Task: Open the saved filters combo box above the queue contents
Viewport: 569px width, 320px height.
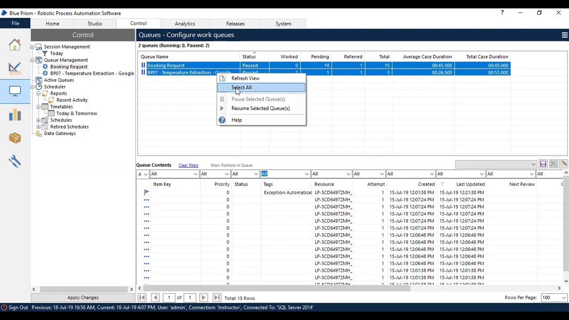Action: pyautogui.click(x=496, y=164)
